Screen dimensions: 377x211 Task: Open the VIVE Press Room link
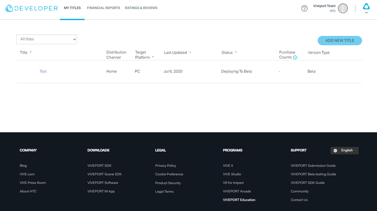(33, 183)
